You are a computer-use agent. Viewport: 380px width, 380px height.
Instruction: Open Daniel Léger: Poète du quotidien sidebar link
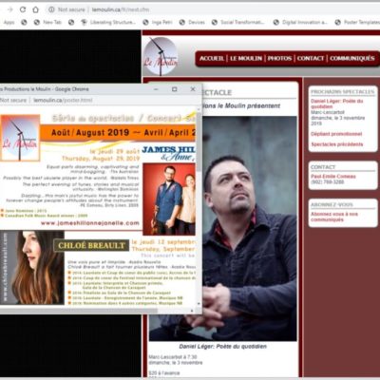(x=337, y=104)
